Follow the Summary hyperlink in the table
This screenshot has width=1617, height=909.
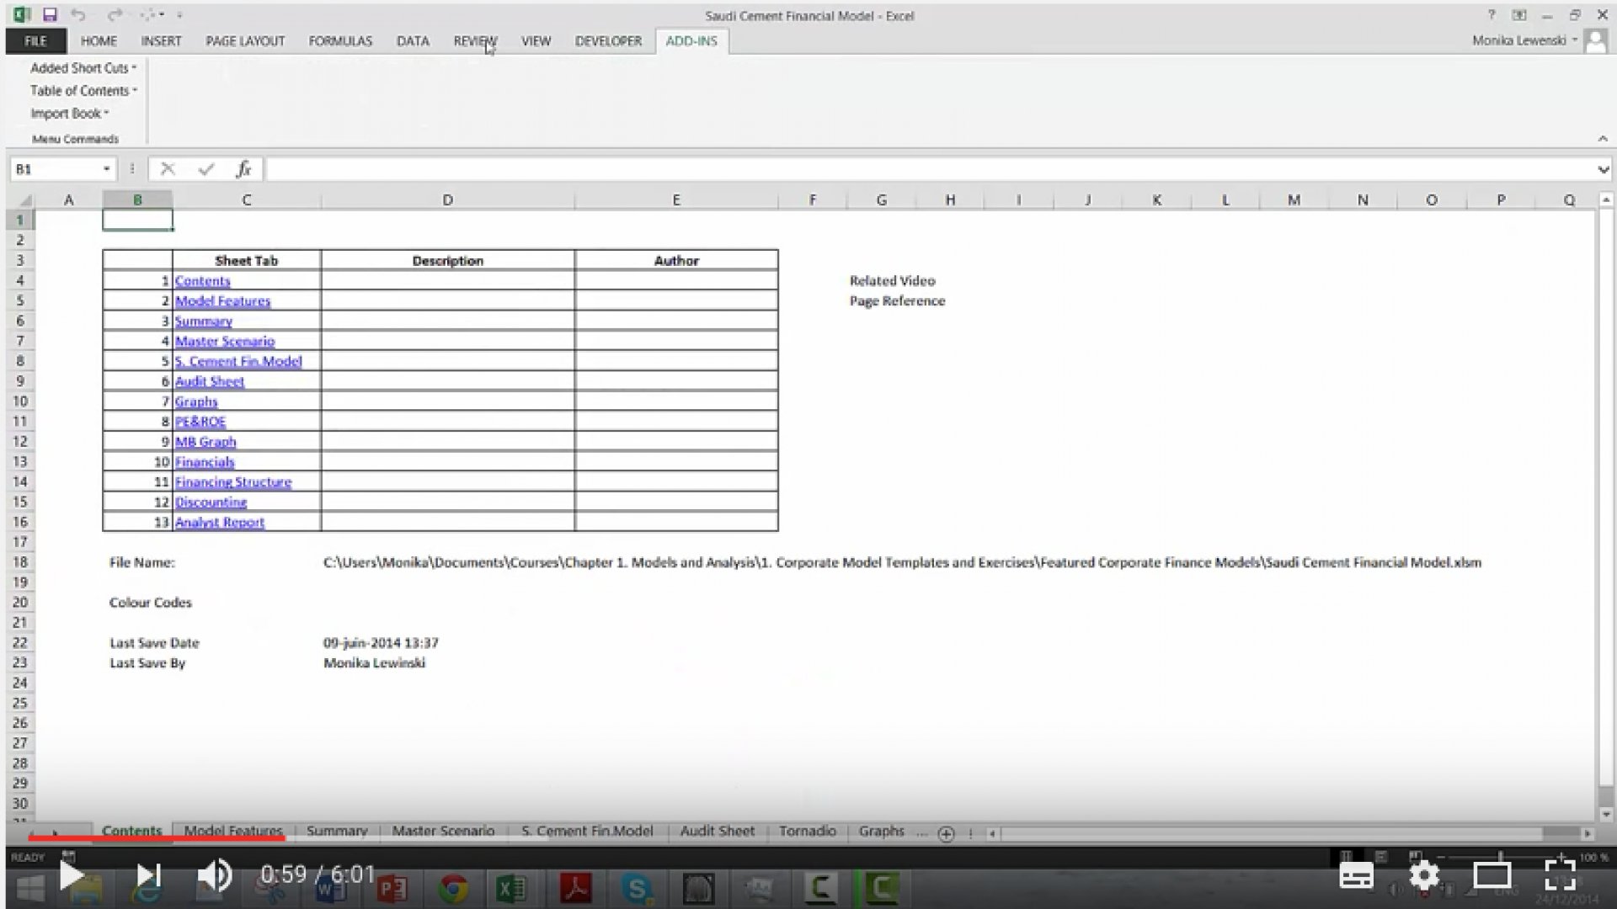tap(203, 322)
